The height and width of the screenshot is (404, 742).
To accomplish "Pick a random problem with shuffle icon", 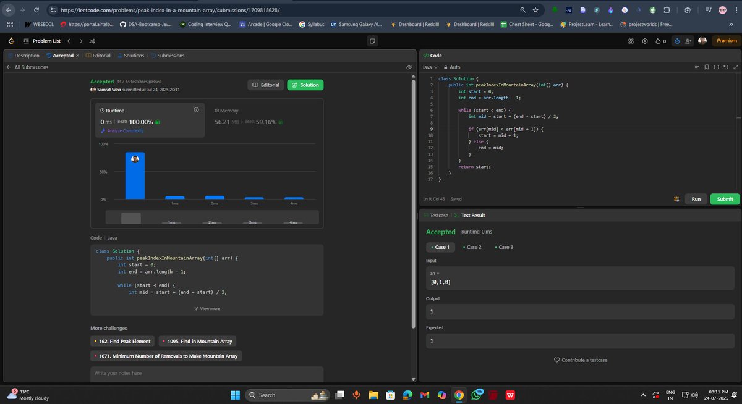I will [x=92, y=41].
